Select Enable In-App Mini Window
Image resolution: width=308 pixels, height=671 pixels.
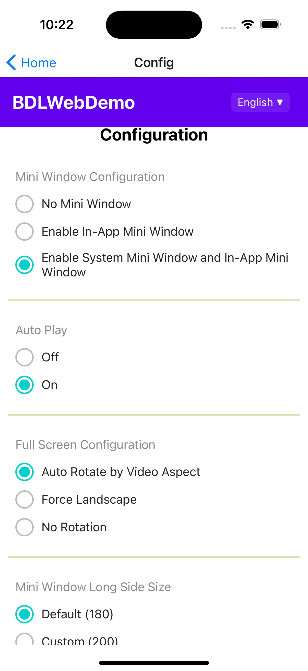click(x=25, y=232)
